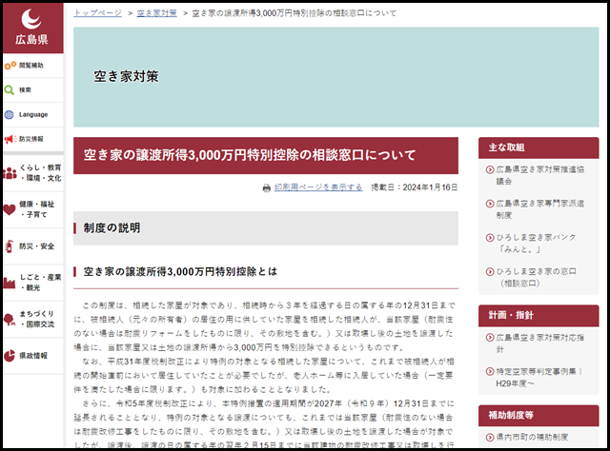Open 健康・福祉・子育て category
The image size is (610, 451).
click(x=33, y=209)
